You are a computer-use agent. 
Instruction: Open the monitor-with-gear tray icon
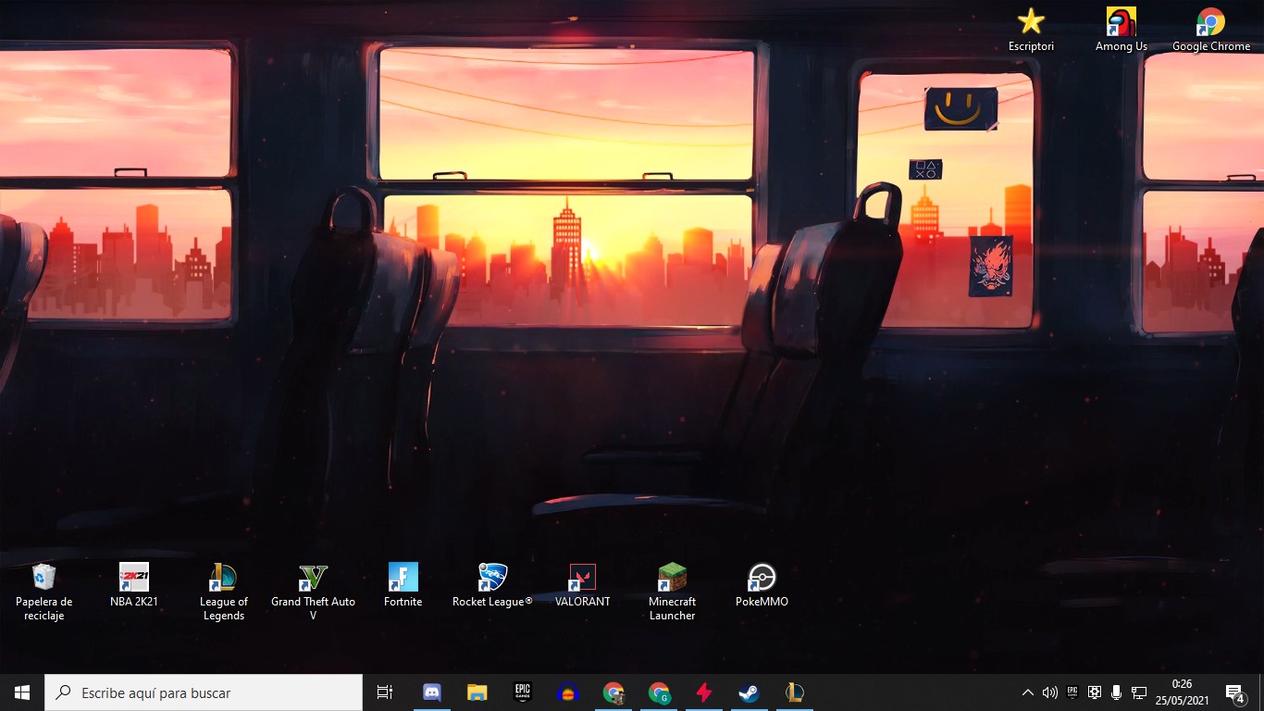tap(1095, 692)
